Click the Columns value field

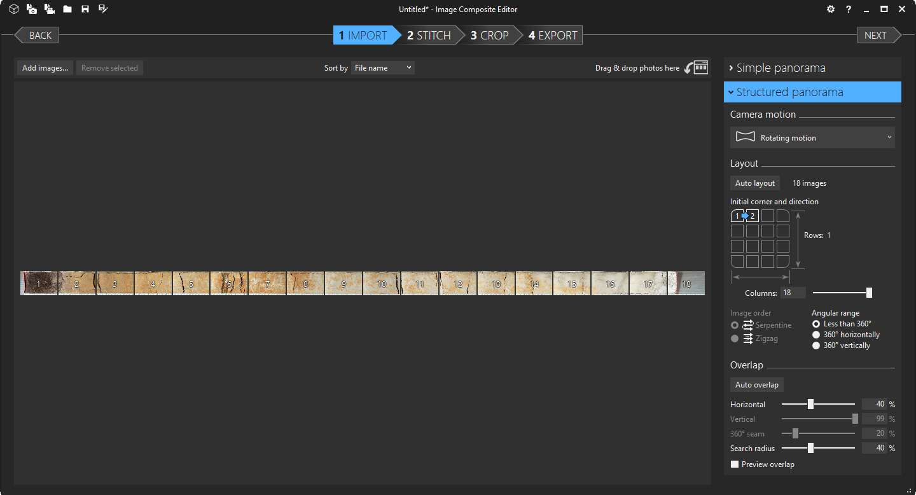pos(793,293)
